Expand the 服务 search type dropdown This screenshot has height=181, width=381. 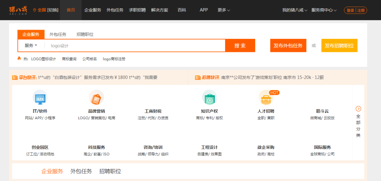(x=31, y=46)
